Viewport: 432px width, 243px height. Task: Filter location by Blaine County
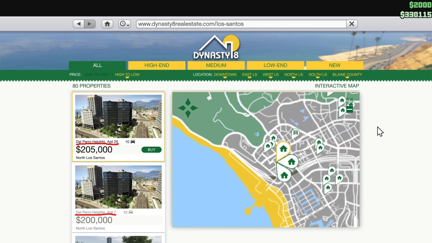(347, 75)
